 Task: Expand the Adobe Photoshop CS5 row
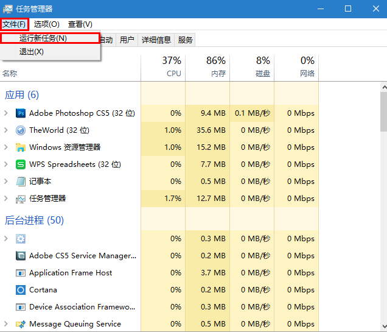point(6,113)
